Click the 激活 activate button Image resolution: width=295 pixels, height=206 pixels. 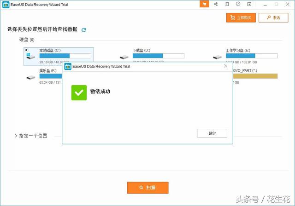point(273,17)
